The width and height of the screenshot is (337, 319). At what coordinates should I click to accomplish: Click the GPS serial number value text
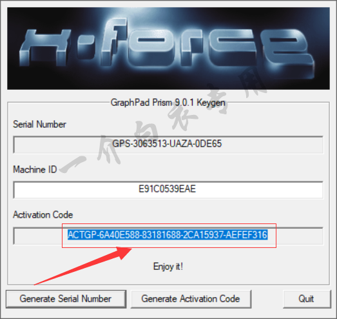[167, 143]
